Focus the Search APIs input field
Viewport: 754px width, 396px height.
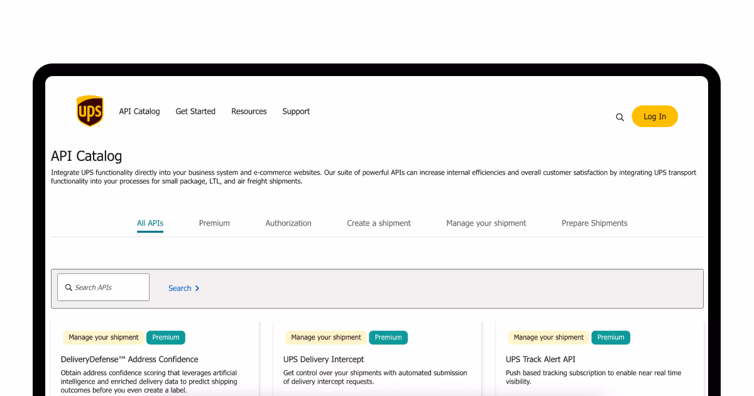(104, 287)
